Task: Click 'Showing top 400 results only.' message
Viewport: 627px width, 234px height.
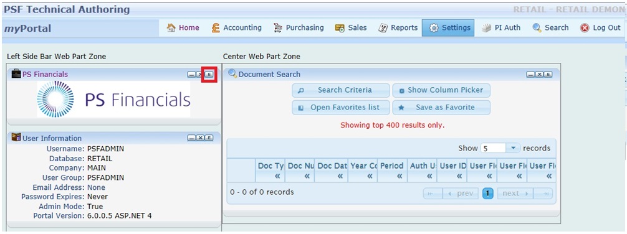Action: click(392, 125)
